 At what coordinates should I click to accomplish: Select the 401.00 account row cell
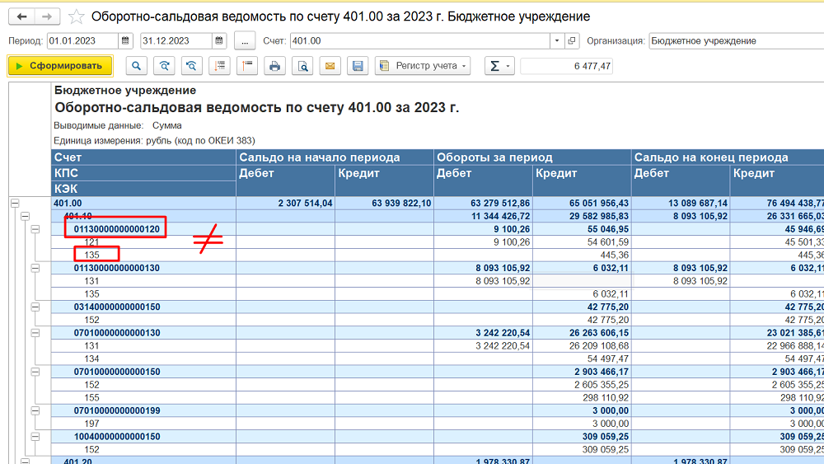click(x=143, y=203)
